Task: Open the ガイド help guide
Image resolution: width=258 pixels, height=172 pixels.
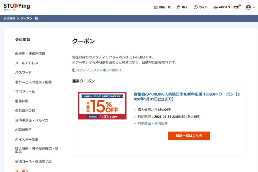Action: (200, 7)
